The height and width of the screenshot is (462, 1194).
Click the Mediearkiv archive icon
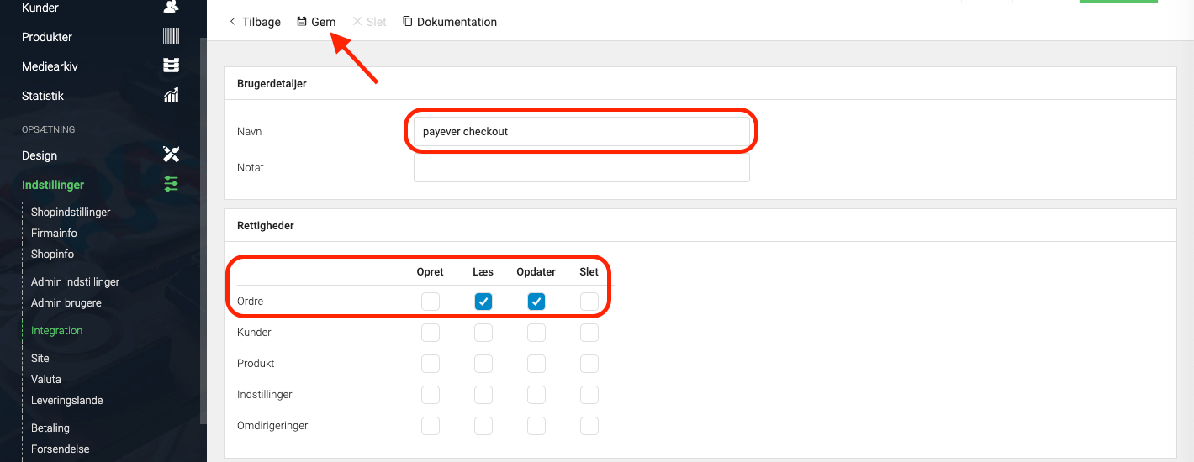coord(171,66)
